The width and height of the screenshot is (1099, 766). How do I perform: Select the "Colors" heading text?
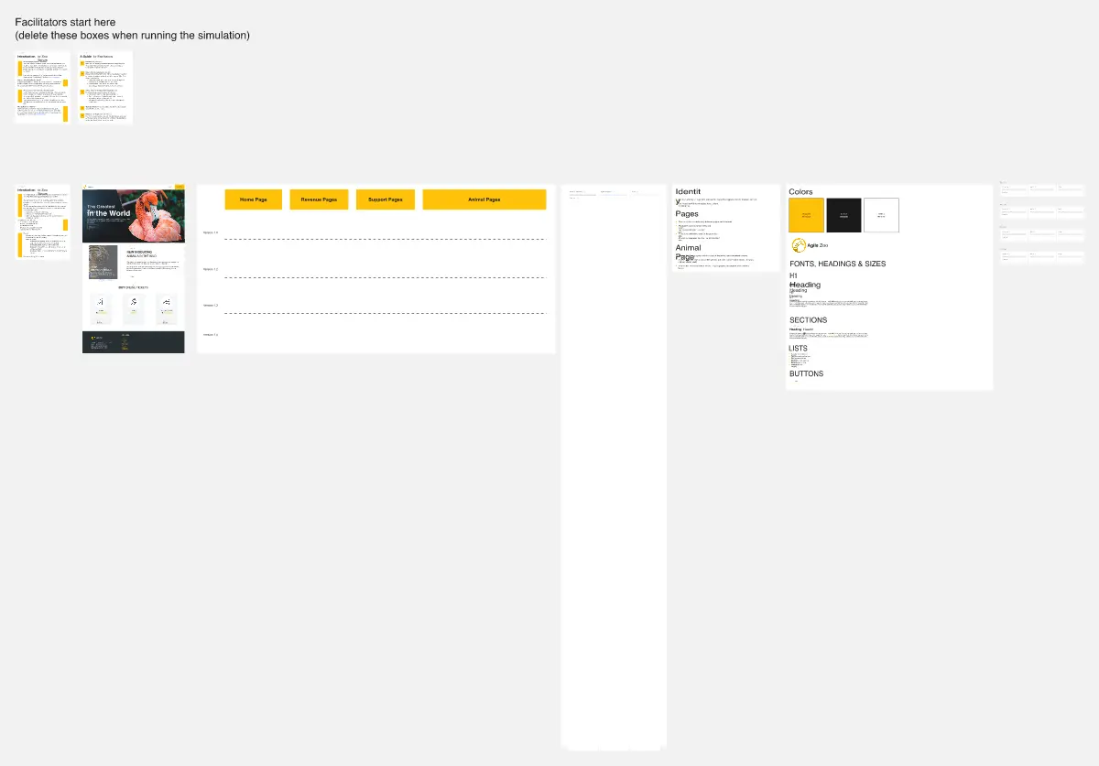click(800, 192)
